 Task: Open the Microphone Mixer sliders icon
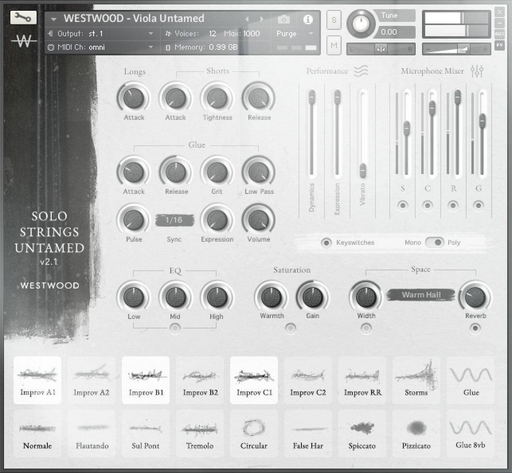[477, 71]
